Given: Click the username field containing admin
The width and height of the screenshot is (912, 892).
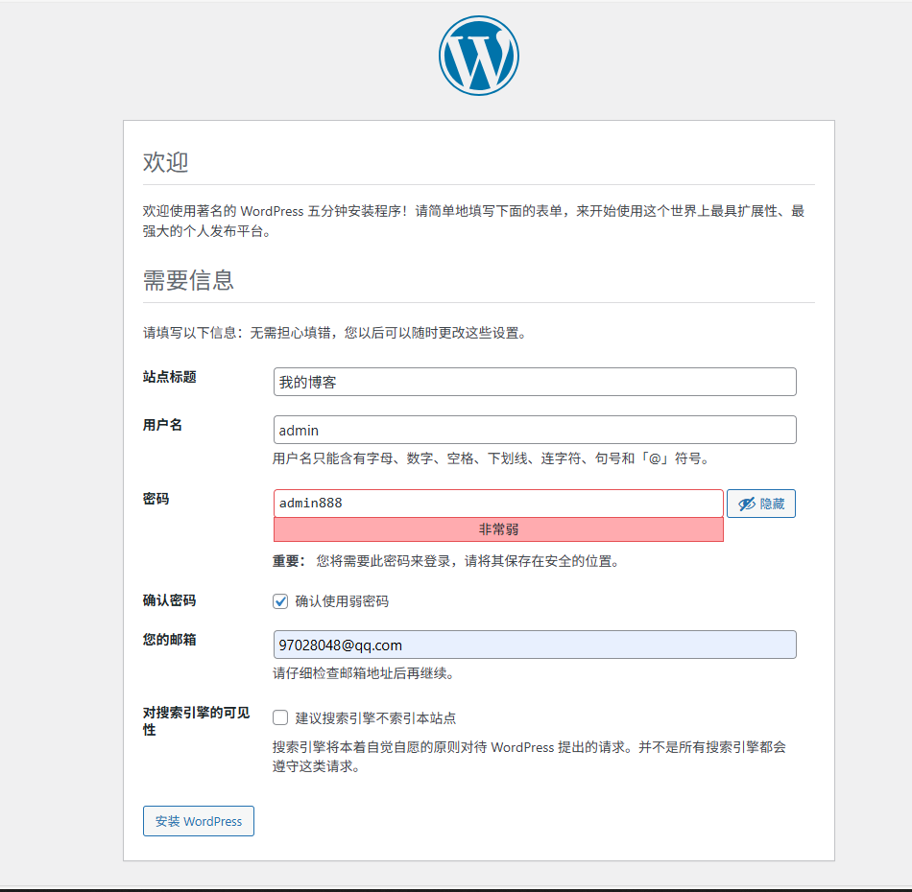Looking at the screenshot, I should click(534, 430).
